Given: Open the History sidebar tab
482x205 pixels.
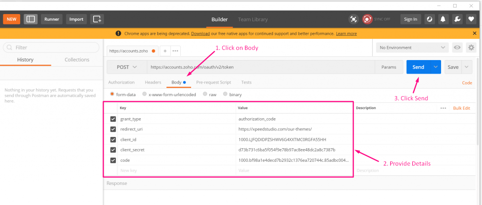Looking at the screenshot, I should click(x=25, y=60).
